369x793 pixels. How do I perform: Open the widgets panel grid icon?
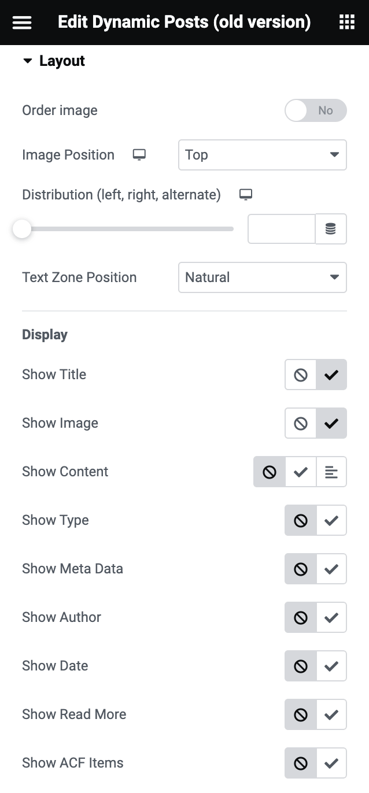tap(346, 22)
